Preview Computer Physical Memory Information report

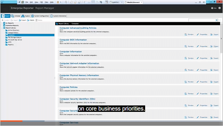189,82
